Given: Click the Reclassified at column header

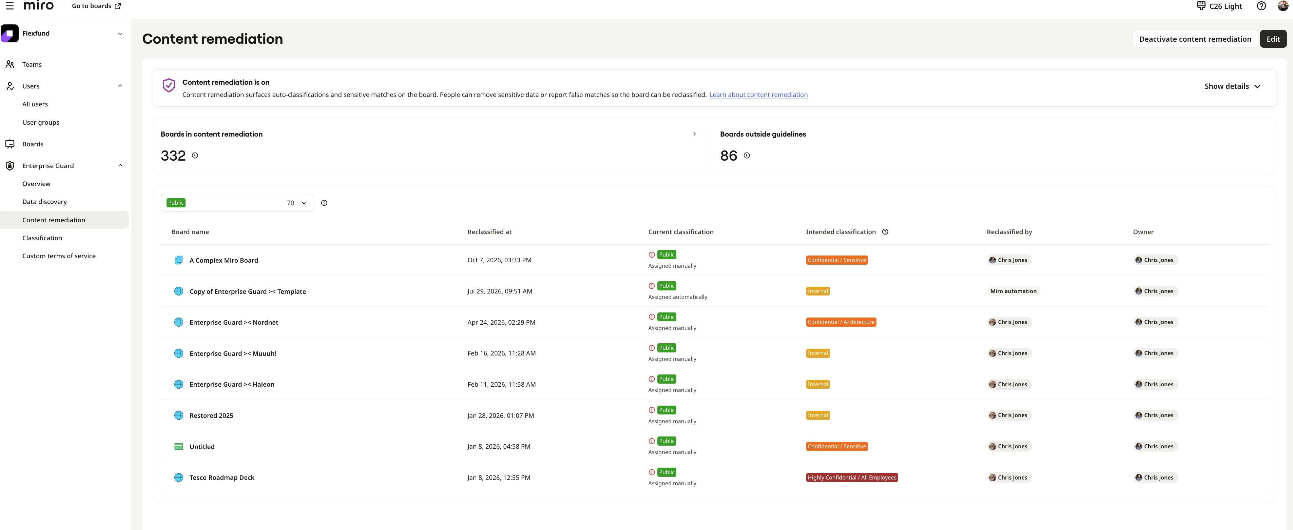Looking at the screenshot, I should (x=489, y=232).
